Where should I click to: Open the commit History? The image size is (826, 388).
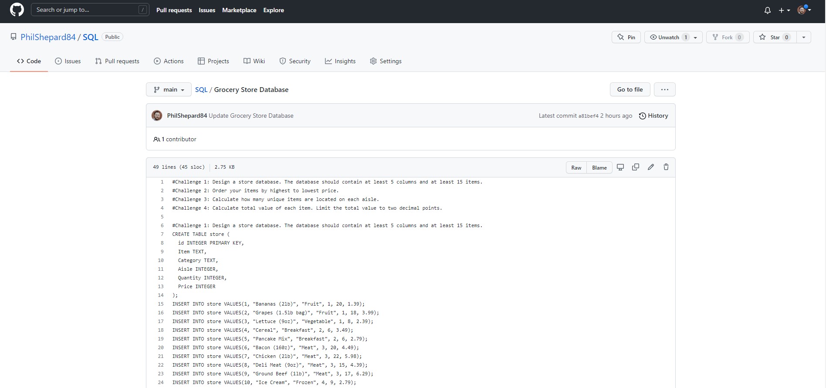[653, 116]
